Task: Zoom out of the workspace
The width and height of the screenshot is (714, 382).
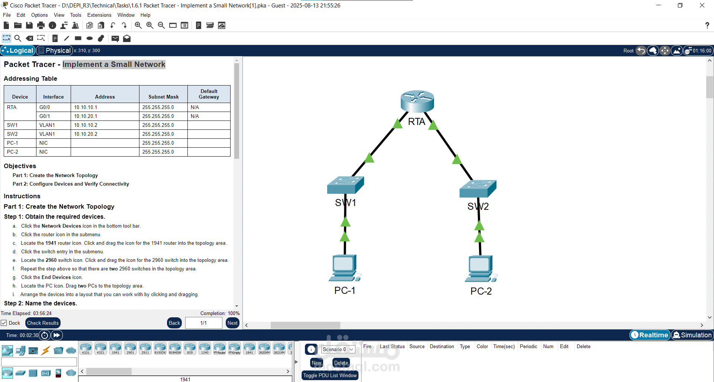Action: 161,25
